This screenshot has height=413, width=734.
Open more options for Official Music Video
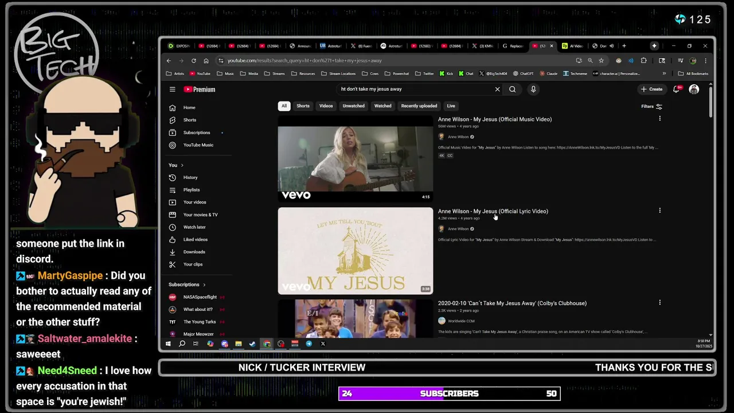tap(659, 119)
